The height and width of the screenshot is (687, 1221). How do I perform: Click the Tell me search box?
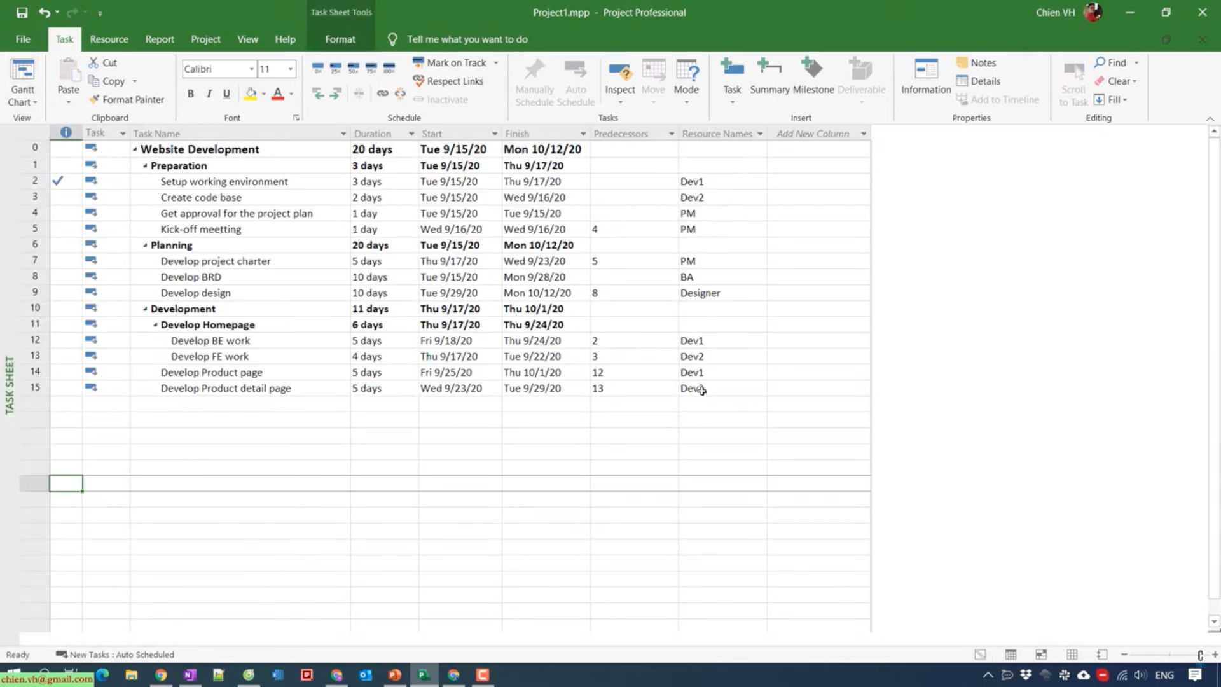click(467, 39)
